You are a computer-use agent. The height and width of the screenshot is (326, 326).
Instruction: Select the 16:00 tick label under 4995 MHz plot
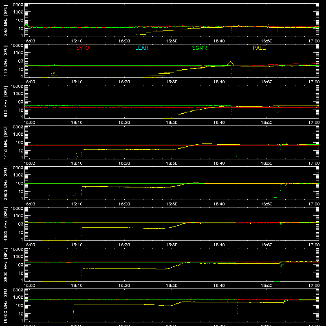pyautogui.click(x=29, y=245)
